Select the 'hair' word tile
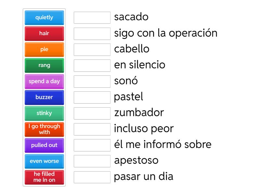Image resolution: width=260 pixels, height=195 pixels. tap(44, 33)
